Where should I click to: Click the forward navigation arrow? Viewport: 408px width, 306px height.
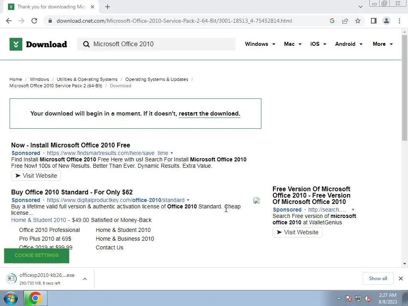coord(22,21)
